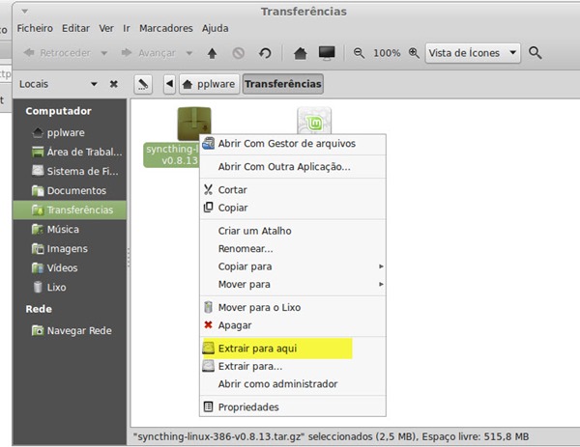Click the sidebar resize handle dots
Image resolution: width=580 pixels, height=447 pixels.
129,258
